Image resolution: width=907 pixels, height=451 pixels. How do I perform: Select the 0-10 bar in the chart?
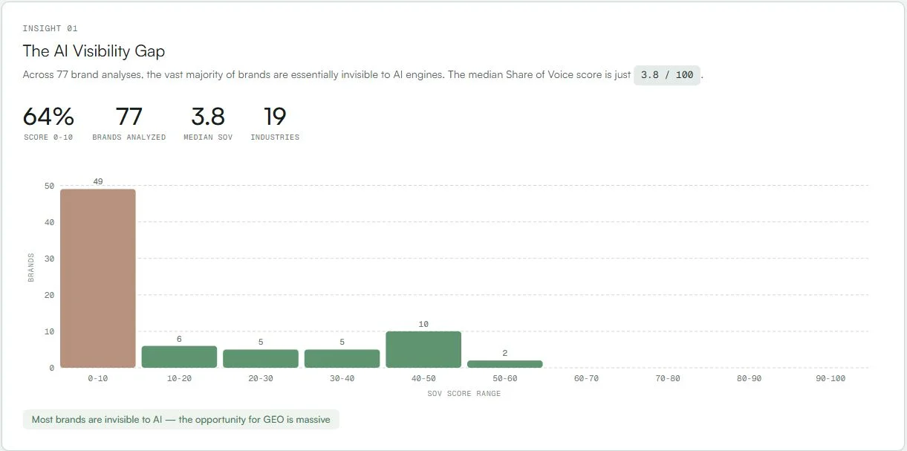(x=97, y=279)
